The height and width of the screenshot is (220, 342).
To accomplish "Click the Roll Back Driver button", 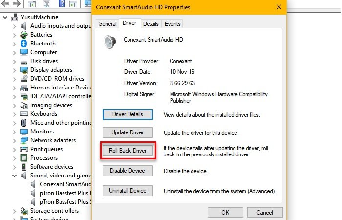I will pos(128,151).
